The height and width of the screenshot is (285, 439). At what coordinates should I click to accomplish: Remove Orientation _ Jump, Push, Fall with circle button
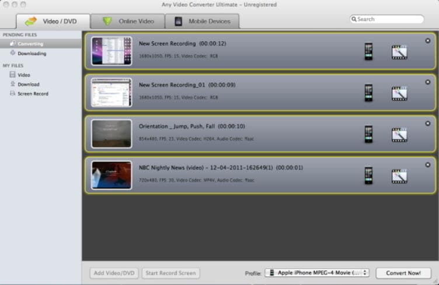pyautogui.click(x=427, y=124)
